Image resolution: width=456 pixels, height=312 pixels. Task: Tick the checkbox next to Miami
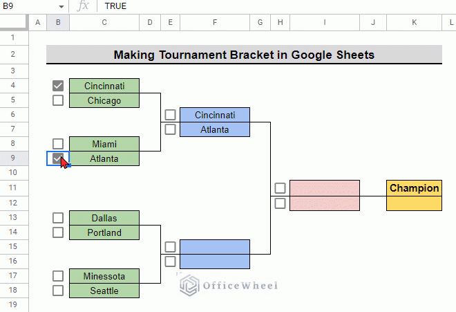[58, 144]
